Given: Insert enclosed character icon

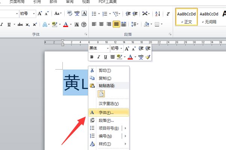Looking at the screenshot, I should tap(84, 24).
